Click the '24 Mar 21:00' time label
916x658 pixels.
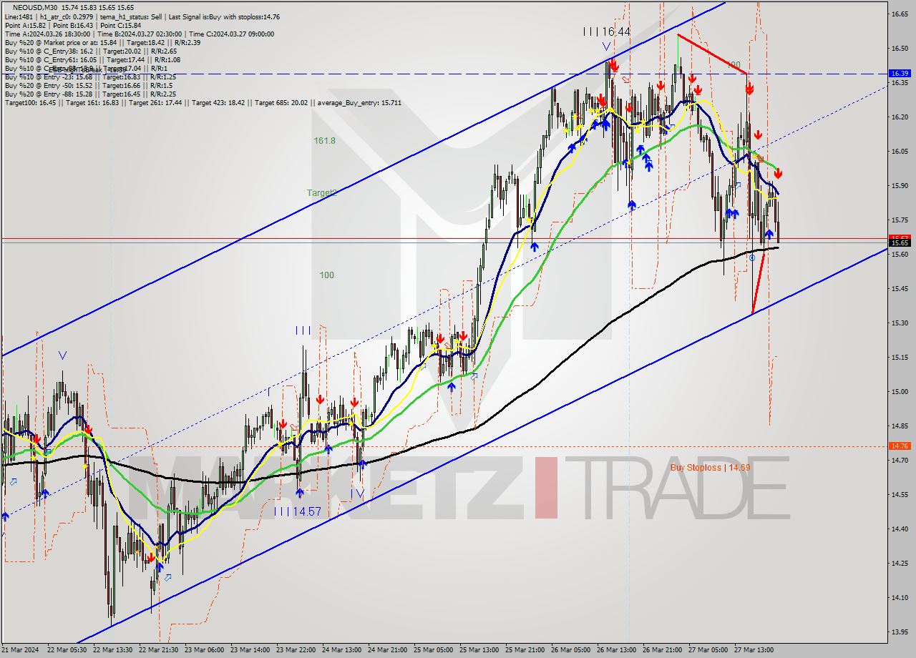coord(388,650)
